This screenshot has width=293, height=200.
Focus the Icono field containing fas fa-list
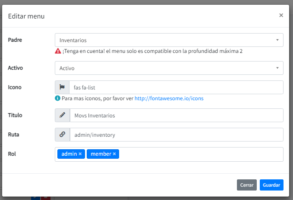[x=176, y=87]
